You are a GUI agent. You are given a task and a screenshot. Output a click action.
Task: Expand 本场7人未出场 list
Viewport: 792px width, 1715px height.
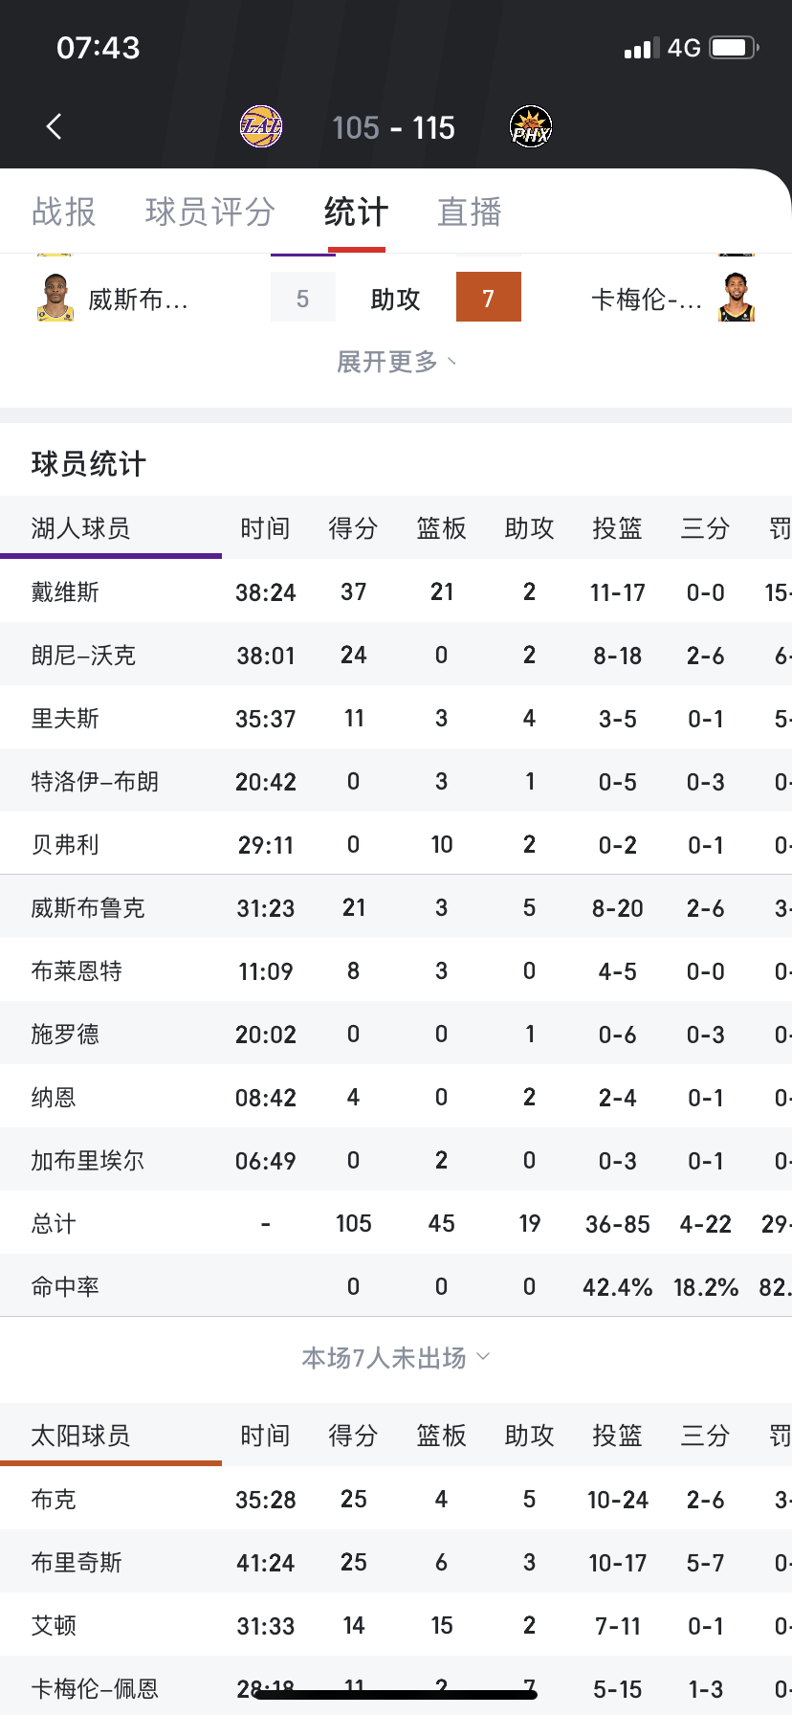pyautogui.click(x=396, y=1358)
